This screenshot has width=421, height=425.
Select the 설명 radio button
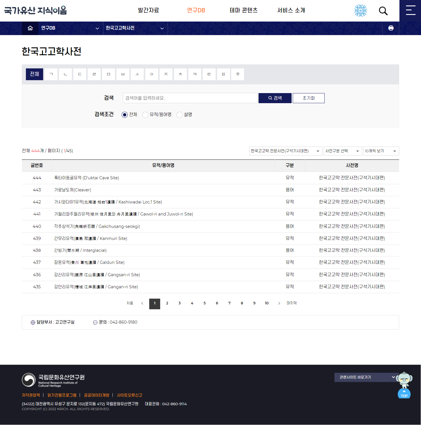[x=179, y=115]
